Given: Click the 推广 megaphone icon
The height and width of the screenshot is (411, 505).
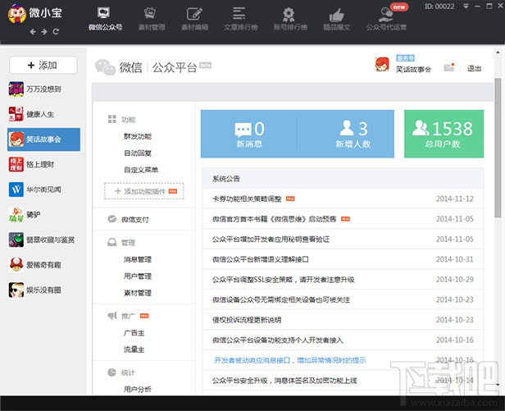Looking at the screenshot, I should (x=111, y=316).
